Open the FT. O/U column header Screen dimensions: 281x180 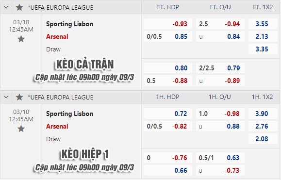point(220,7)
